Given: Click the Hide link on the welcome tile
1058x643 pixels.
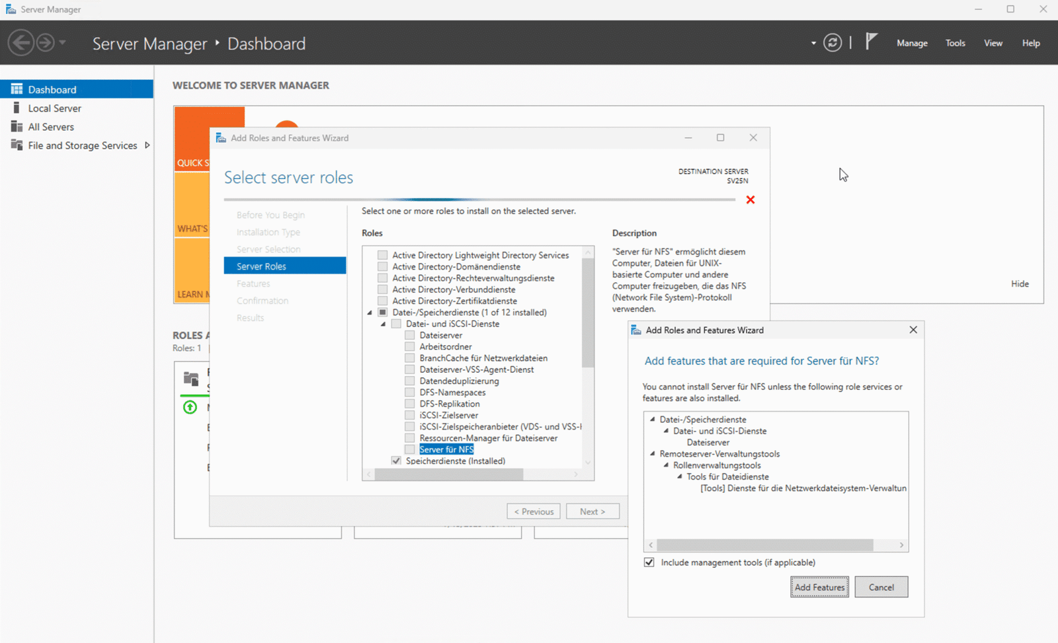Looking at the screenshot, I should [x=1020, y=284].
